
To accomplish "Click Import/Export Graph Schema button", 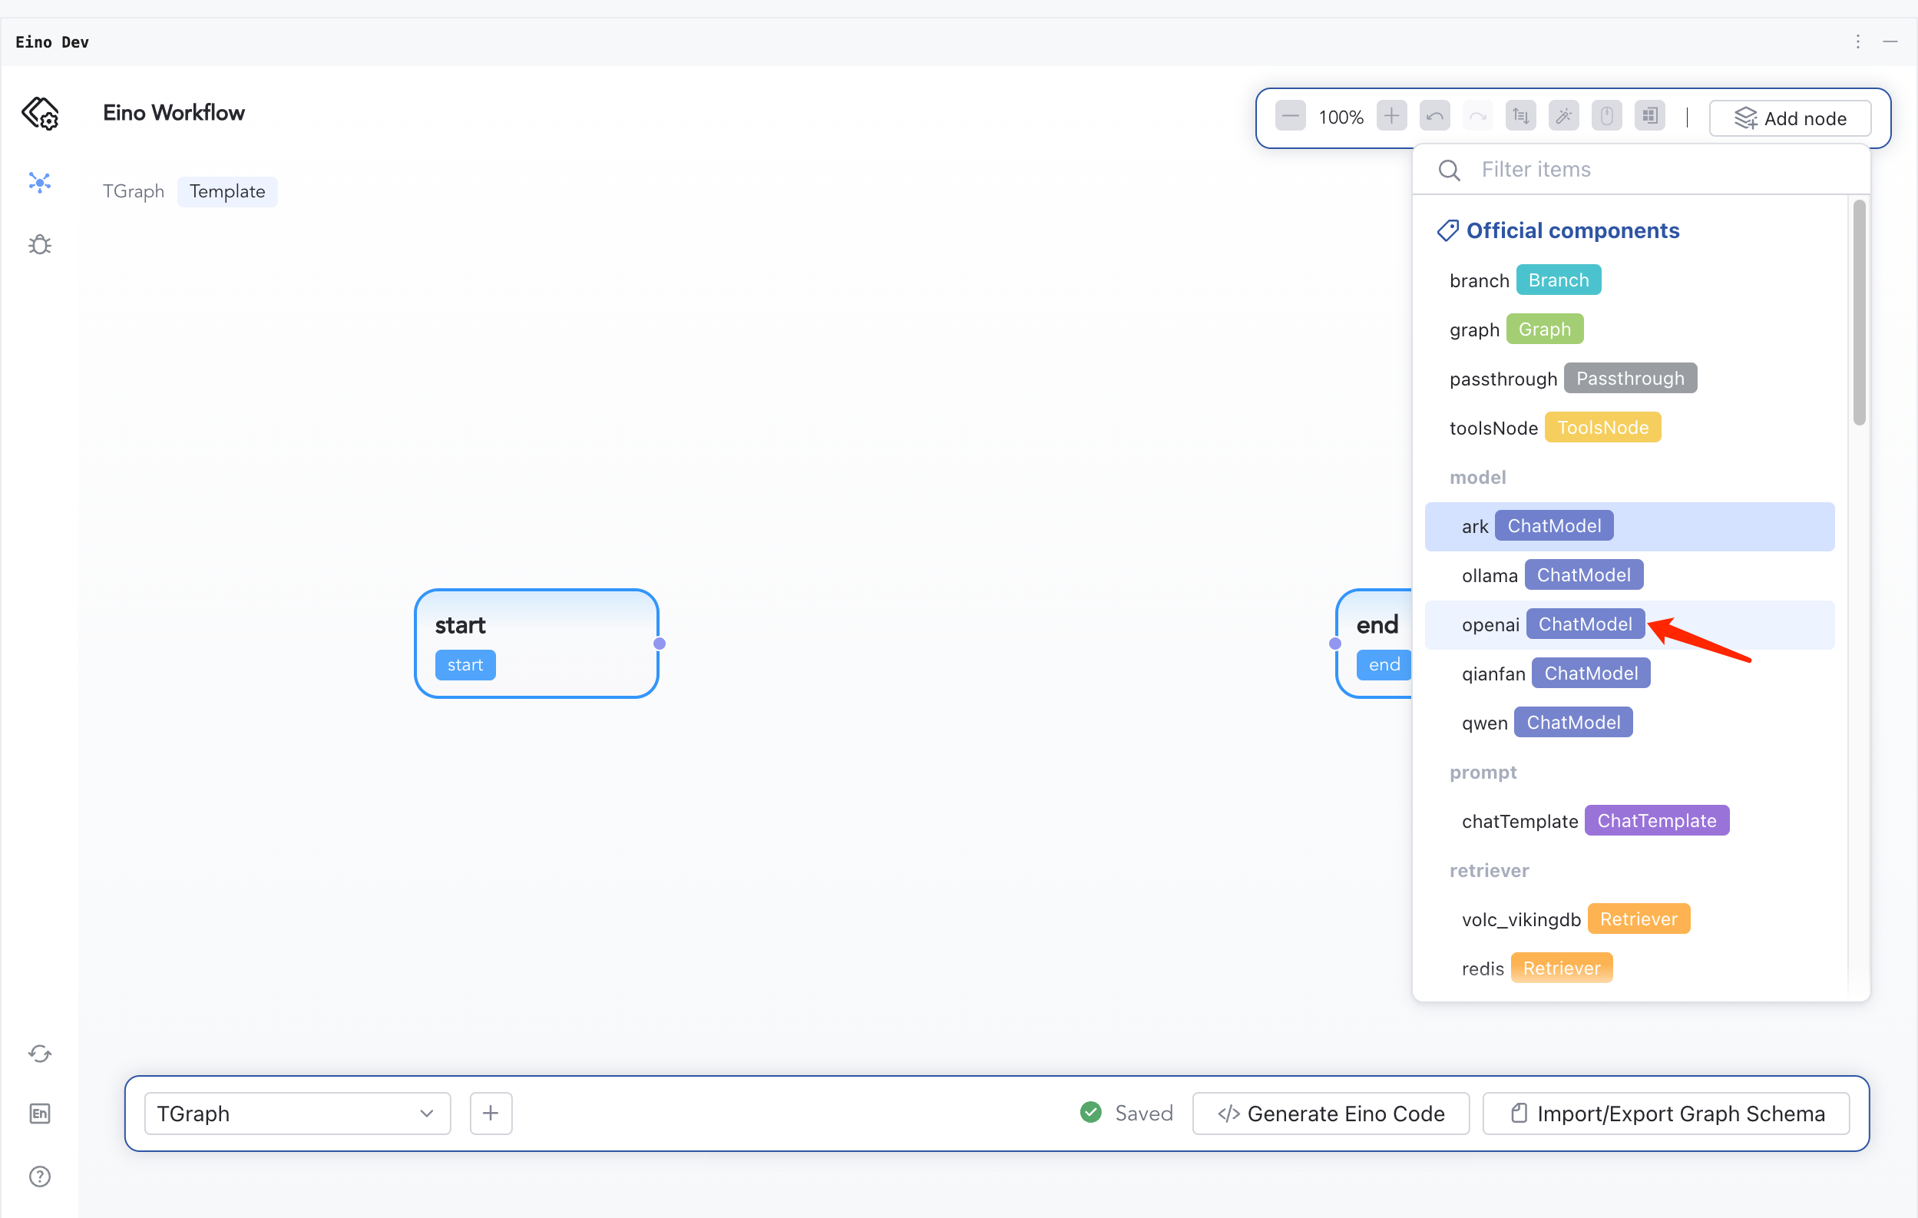I will (x=1665, y=1113).
